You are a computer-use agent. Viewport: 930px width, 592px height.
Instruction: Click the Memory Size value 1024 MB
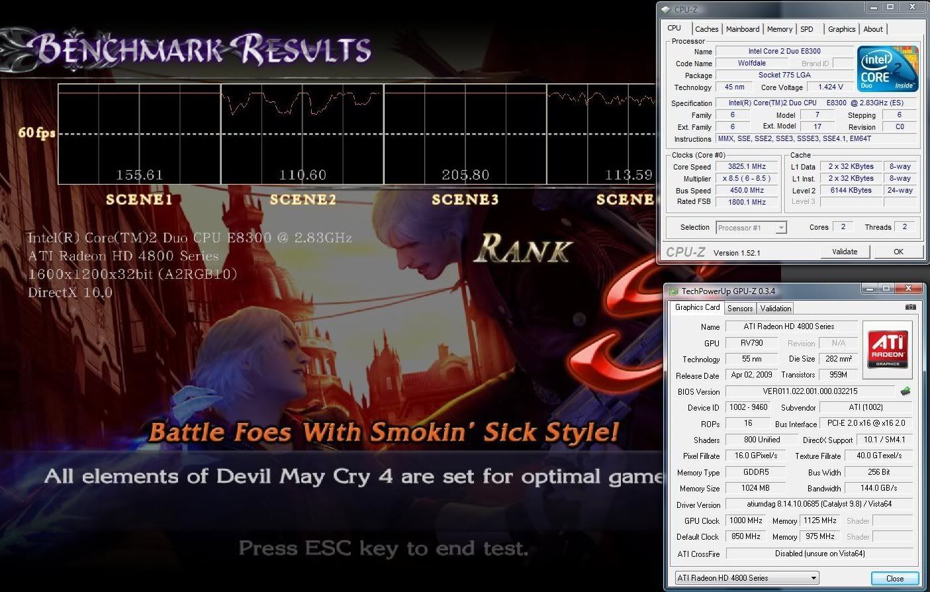tap(755, 488)
